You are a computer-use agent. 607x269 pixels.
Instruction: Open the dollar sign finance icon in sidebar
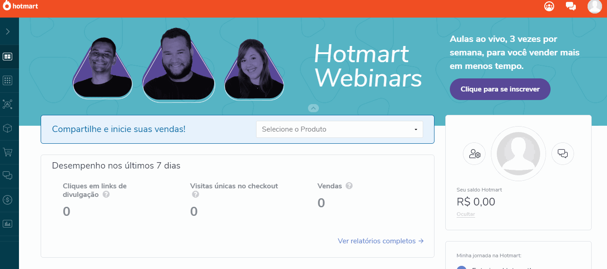coord(8,200)
